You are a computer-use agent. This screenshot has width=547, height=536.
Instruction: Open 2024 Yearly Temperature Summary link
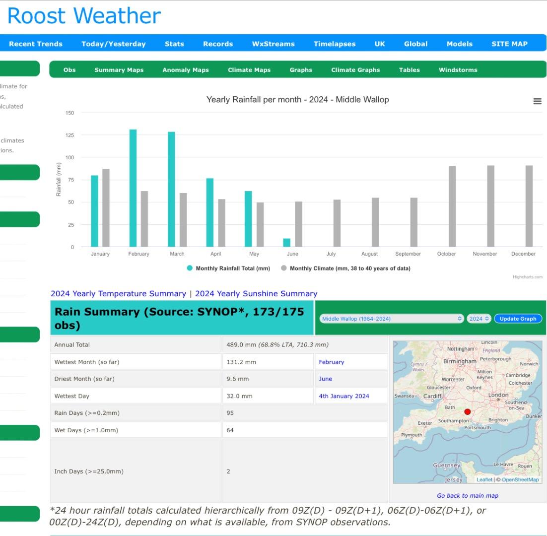click(x=118, y=294)
